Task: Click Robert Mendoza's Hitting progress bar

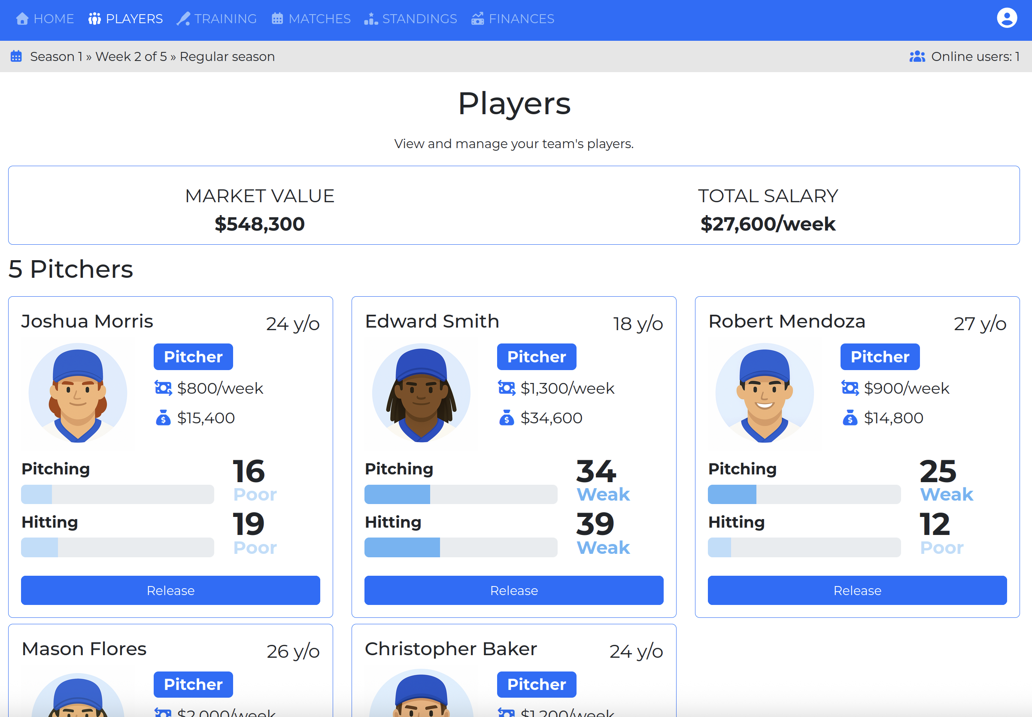Action: 804,547
